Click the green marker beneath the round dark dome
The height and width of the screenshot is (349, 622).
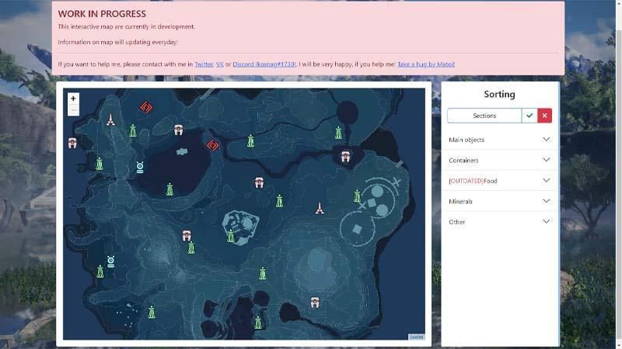(x=338, y=133)
